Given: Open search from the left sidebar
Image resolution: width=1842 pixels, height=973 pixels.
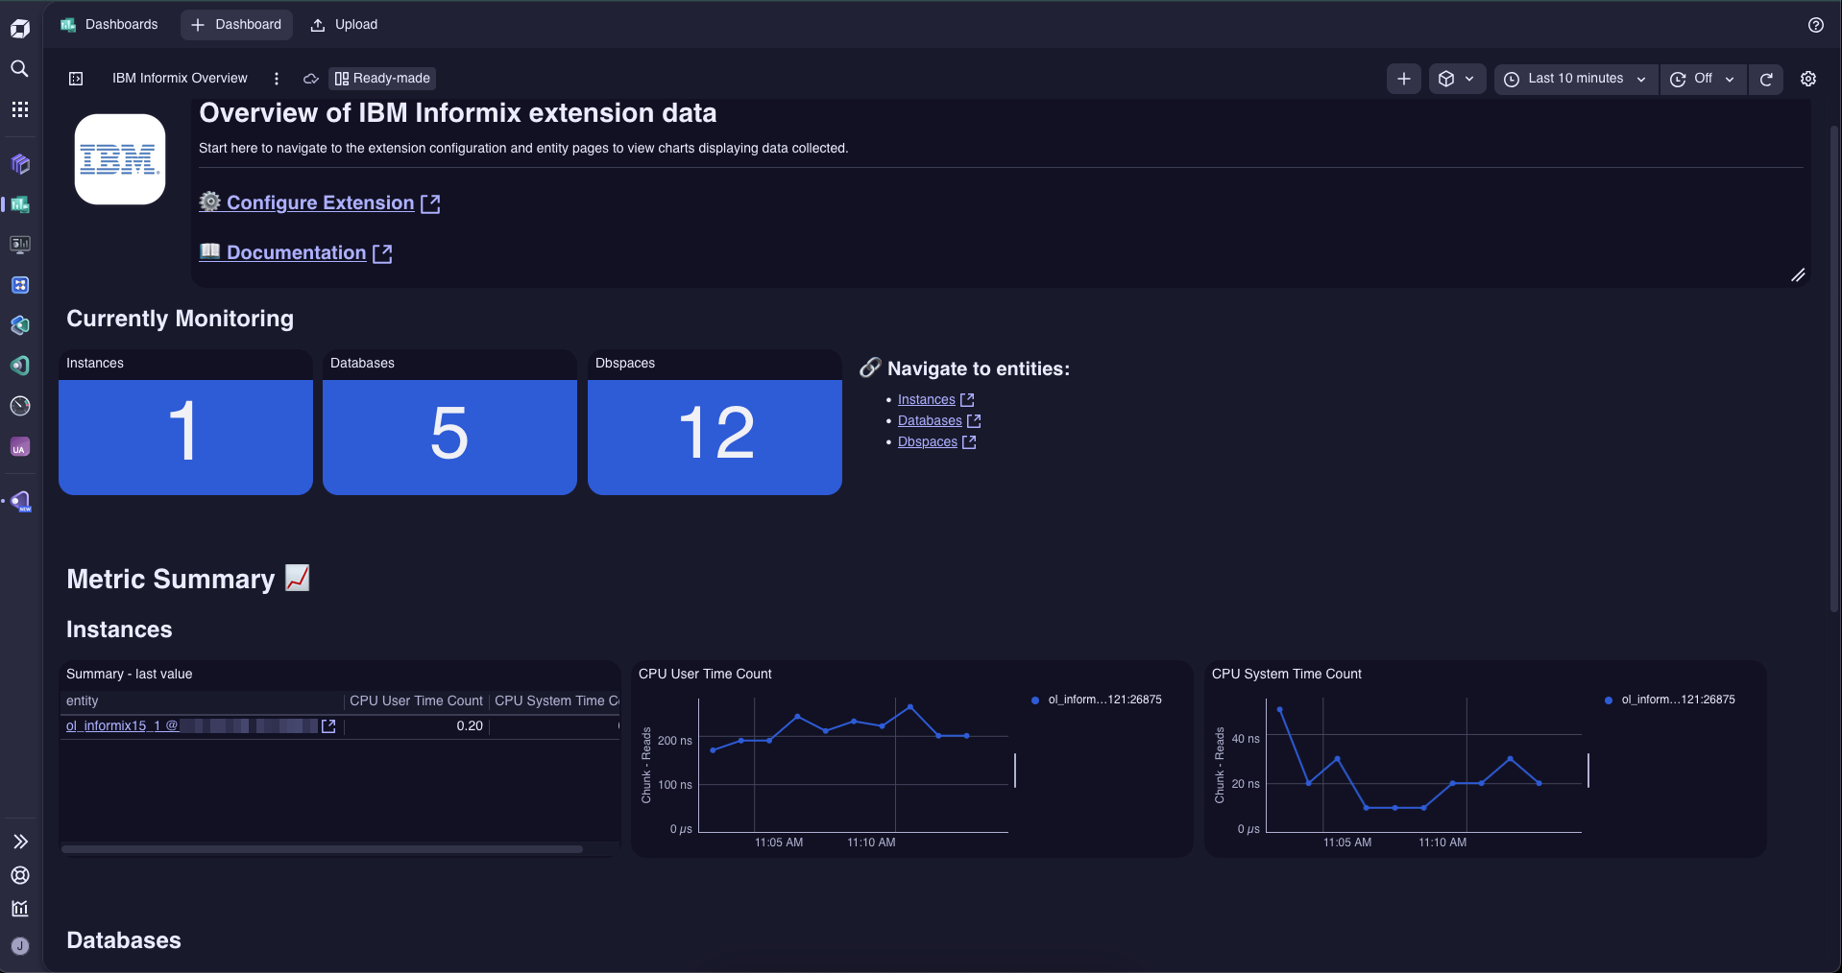Looking at the screenshot, I should coord(20,68).
